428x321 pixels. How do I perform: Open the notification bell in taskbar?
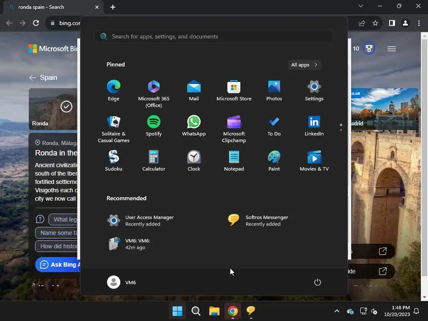tap(417, 311)
